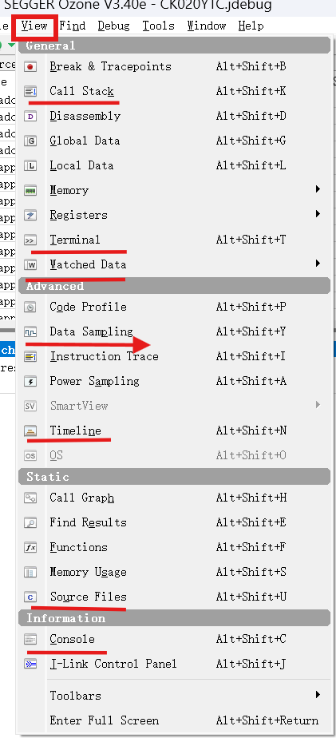The width and height of the screenshot is (336, 738).
Task: Click the Code Profile icon
Action: point(30,307)
